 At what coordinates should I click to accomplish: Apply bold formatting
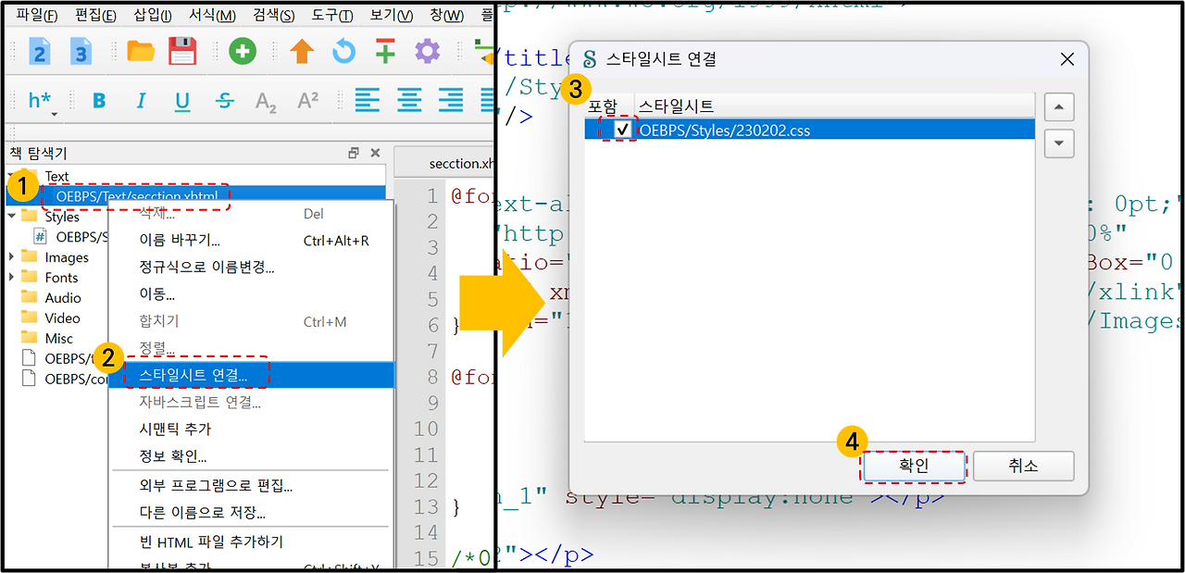tap(99, 100)
